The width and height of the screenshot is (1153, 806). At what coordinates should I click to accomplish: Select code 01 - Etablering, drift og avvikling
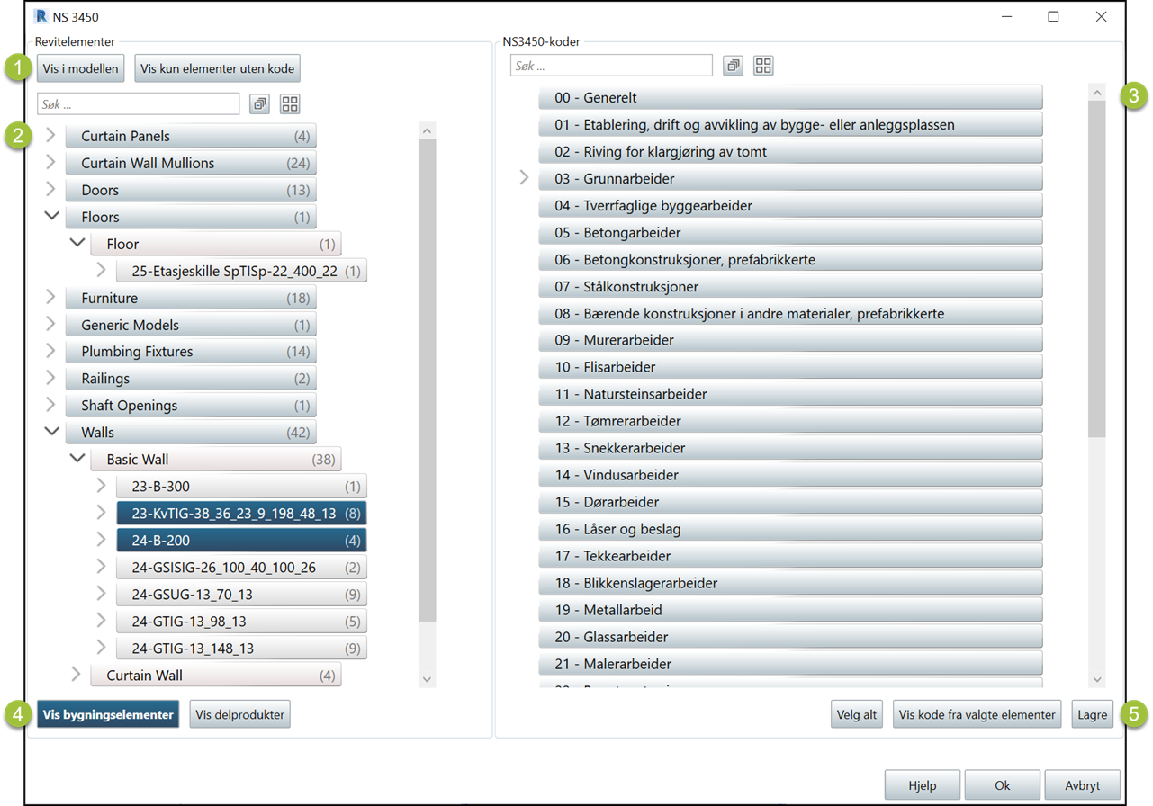point(790,124)
